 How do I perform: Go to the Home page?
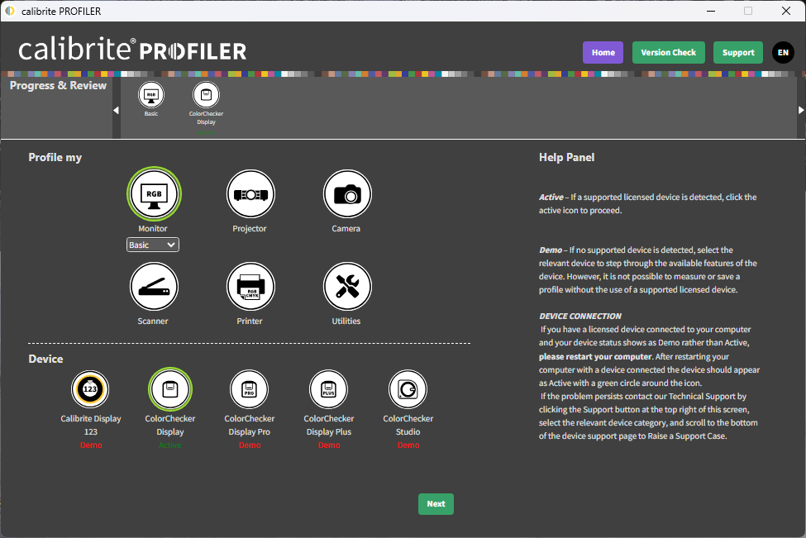(603, 52)
